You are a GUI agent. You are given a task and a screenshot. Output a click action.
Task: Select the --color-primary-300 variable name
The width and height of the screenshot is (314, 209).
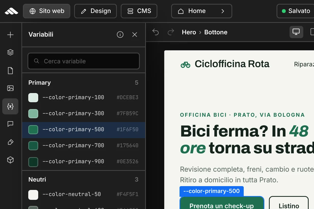pyautogui.click(x=73, y=113)
